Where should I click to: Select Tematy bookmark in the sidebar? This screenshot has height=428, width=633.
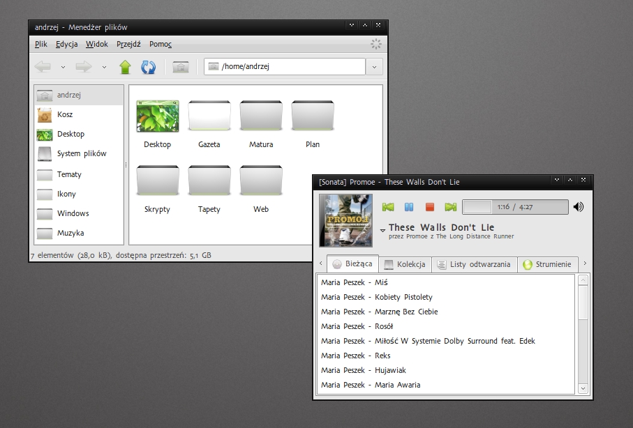(79, 174)
